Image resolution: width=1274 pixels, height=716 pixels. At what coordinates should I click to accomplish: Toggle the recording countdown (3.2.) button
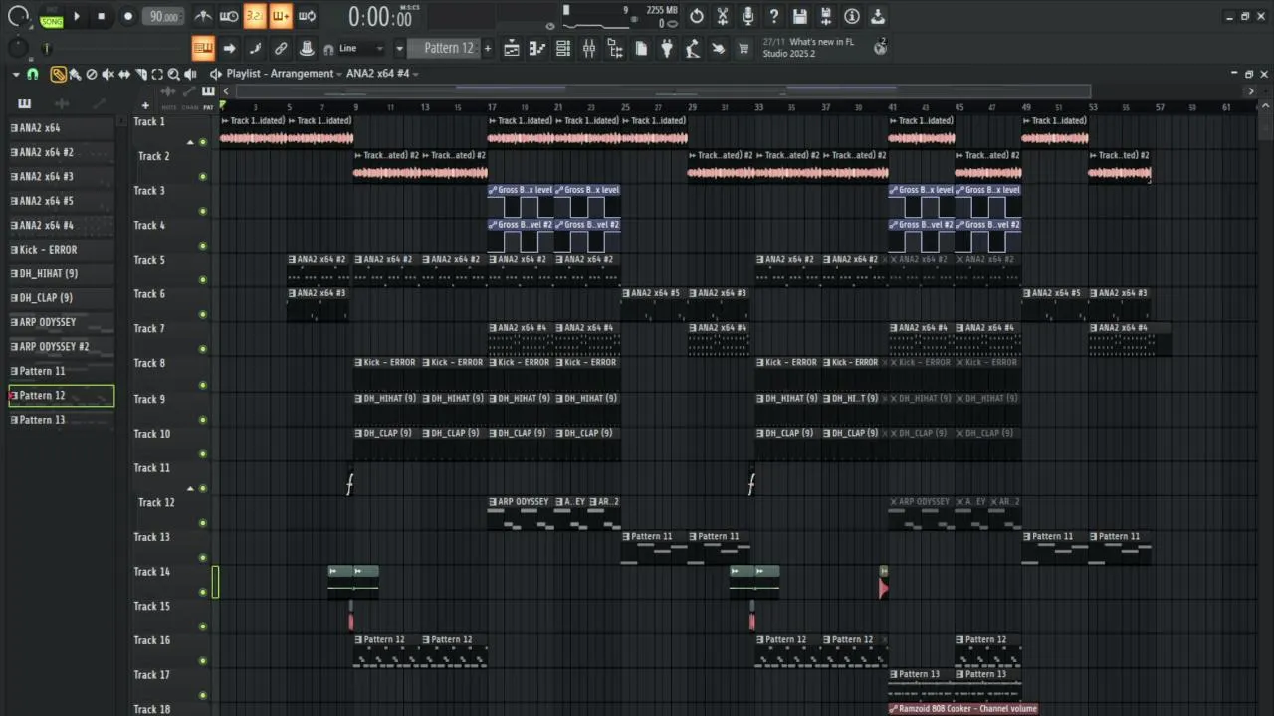click(255, 16)
